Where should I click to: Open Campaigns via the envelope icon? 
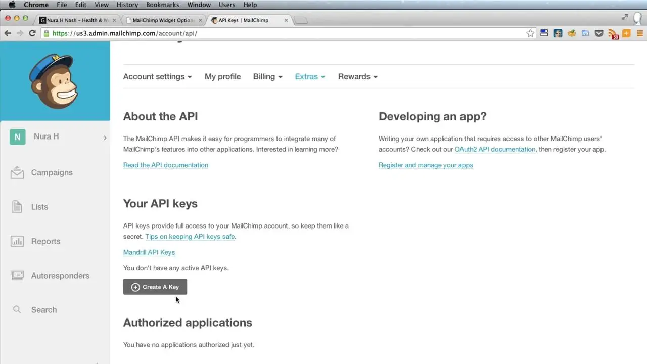17,173
